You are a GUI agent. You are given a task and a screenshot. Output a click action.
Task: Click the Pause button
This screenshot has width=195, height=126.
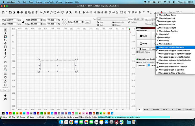(144, 36)
